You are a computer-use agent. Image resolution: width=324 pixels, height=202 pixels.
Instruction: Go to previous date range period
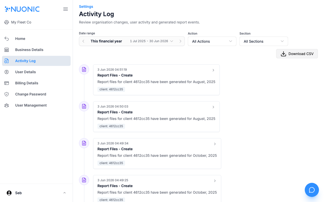83,41
